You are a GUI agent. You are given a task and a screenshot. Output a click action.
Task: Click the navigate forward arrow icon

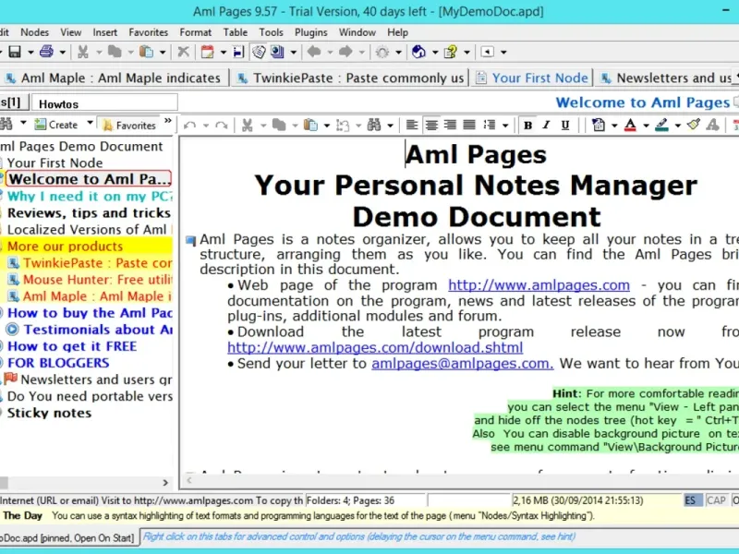pos(345,52)
